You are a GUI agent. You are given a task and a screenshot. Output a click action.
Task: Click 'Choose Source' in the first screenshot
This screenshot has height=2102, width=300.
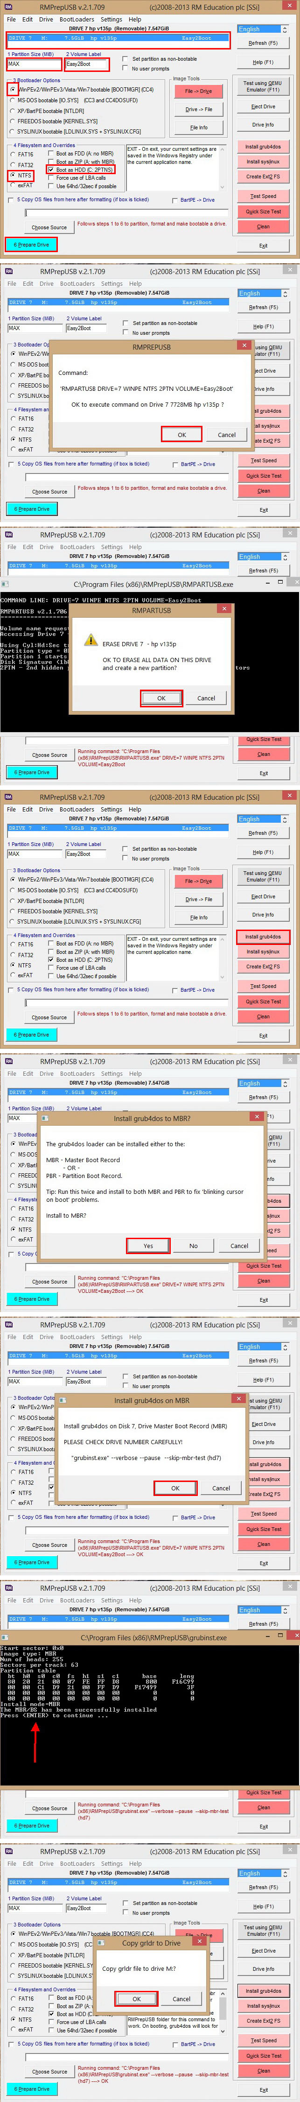click(x=50, y=228)
